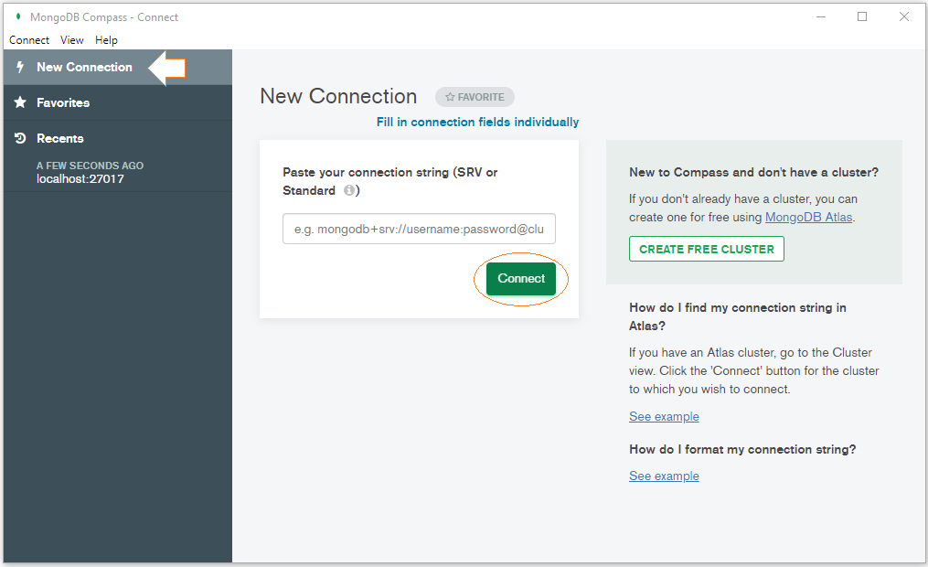Select New Connection in the sidebar
Screen dimensions: 928x567
pos(118,67)
